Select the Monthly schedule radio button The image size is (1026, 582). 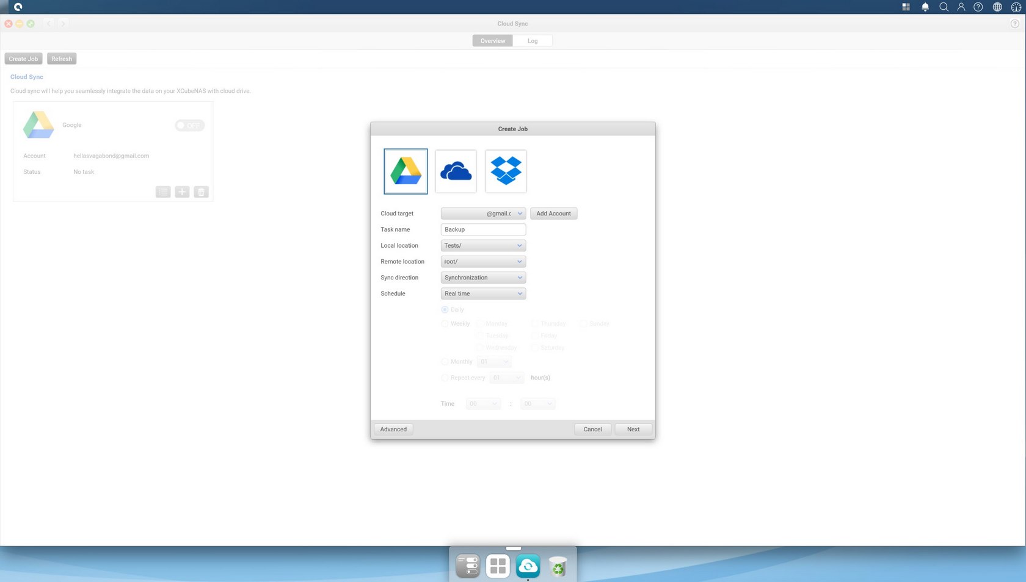(x=445, y=362)
